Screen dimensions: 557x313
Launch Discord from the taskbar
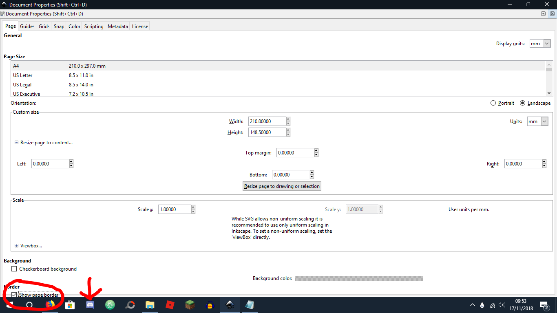pyautogui.click(x=90, y=305)
